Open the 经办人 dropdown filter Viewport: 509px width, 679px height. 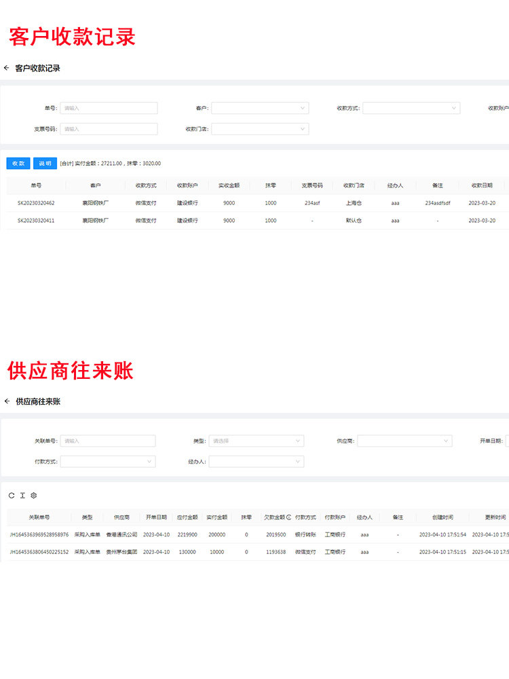coord(257,462)
